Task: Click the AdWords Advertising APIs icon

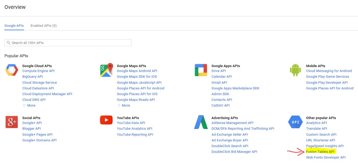Action: coord(201,122)
